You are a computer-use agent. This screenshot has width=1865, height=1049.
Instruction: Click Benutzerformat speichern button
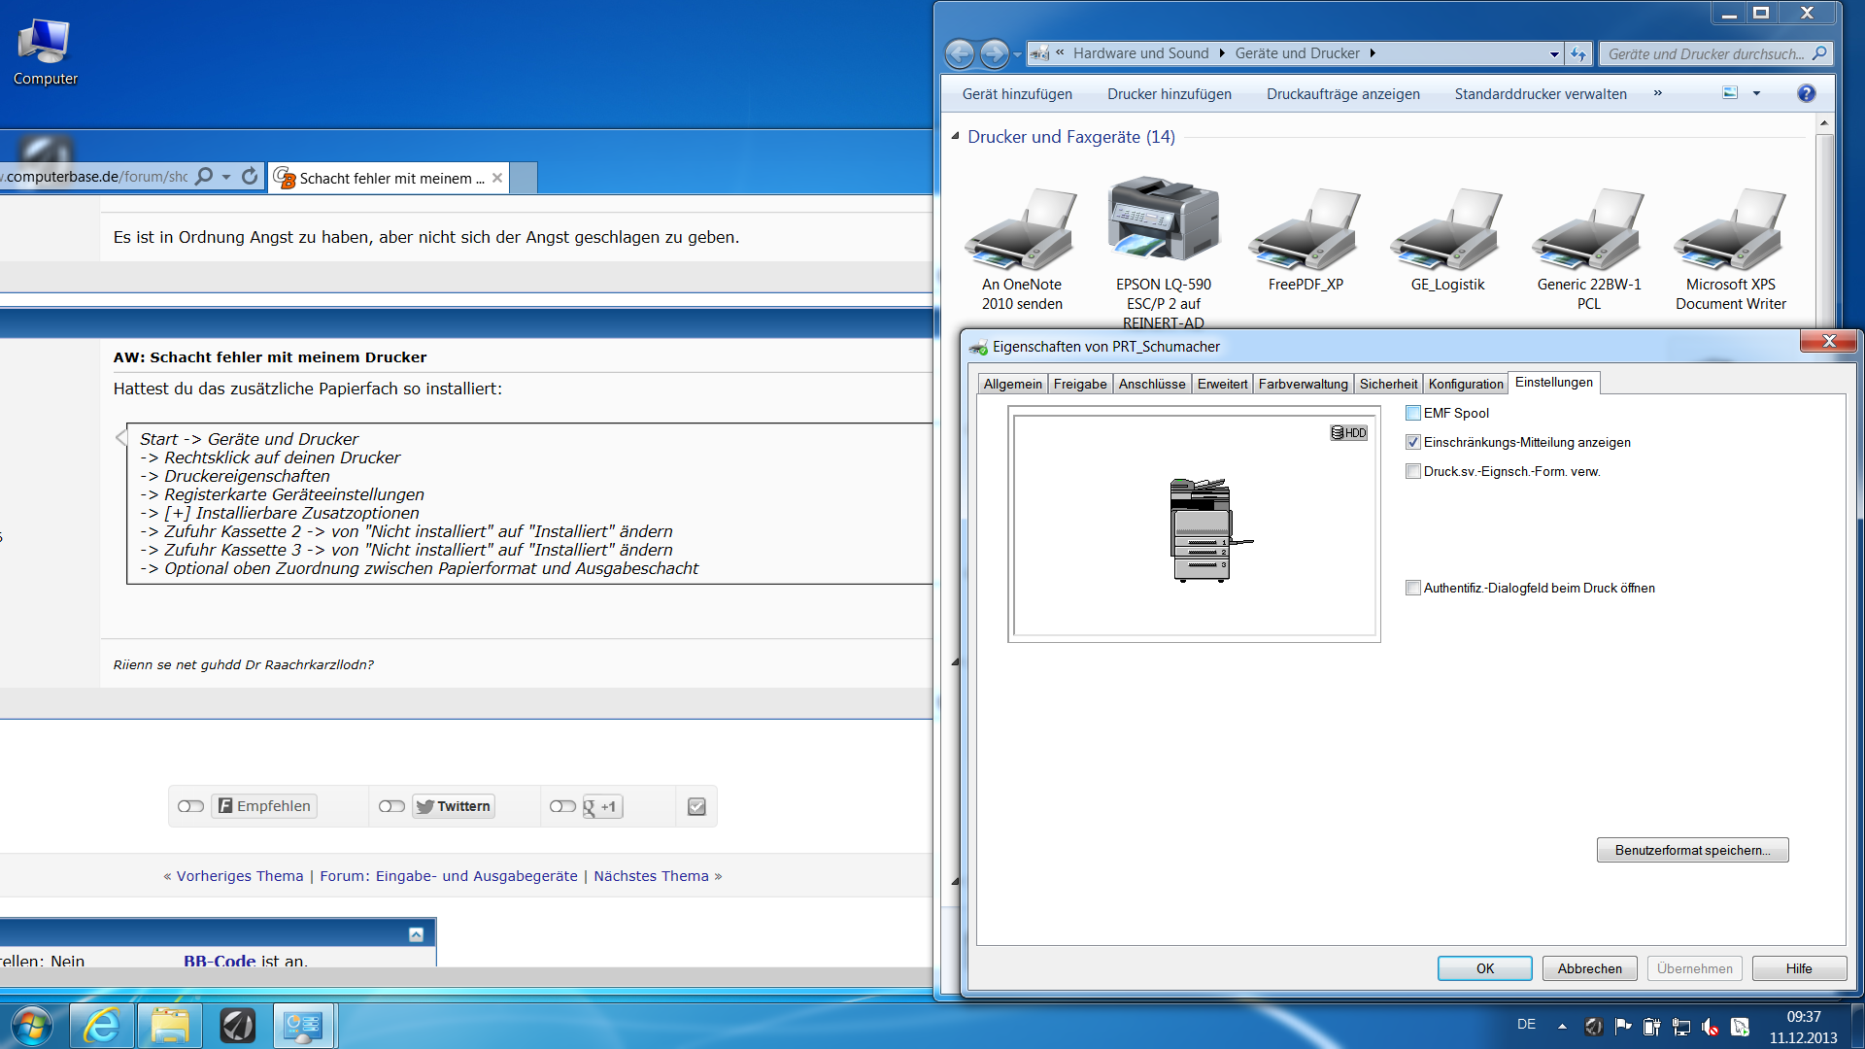(x=1692, y=851)
